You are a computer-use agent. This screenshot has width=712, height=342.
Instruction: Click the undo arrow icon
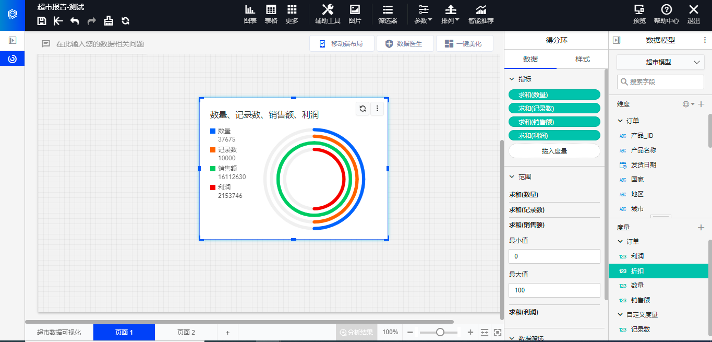click(x=75, y=21)
